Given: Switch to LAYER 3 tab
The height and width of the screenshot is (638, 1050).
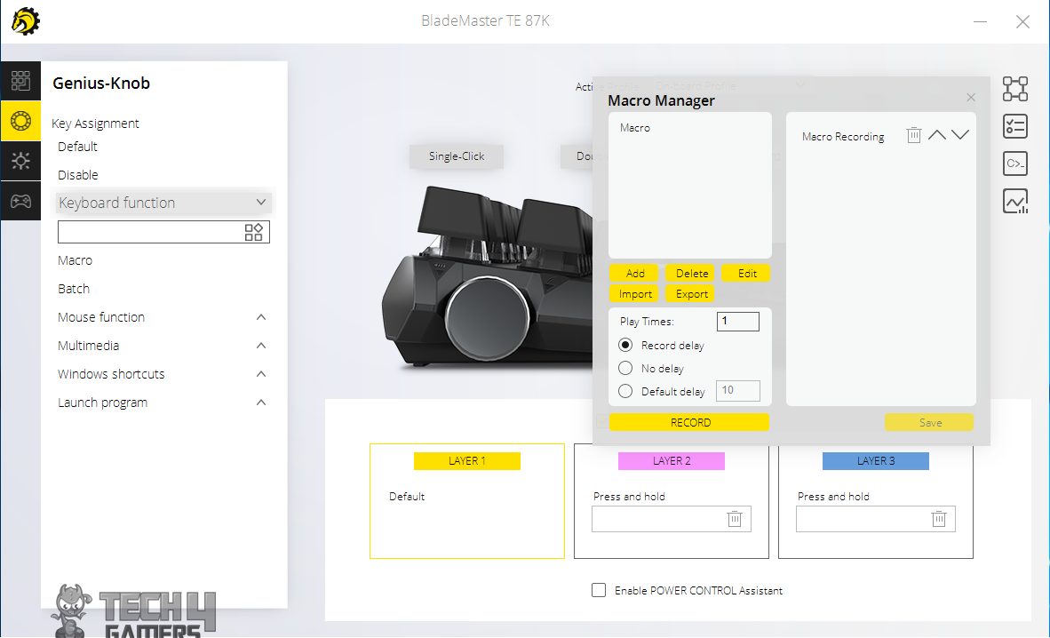Looking at the screenshot, I should 875,461.
